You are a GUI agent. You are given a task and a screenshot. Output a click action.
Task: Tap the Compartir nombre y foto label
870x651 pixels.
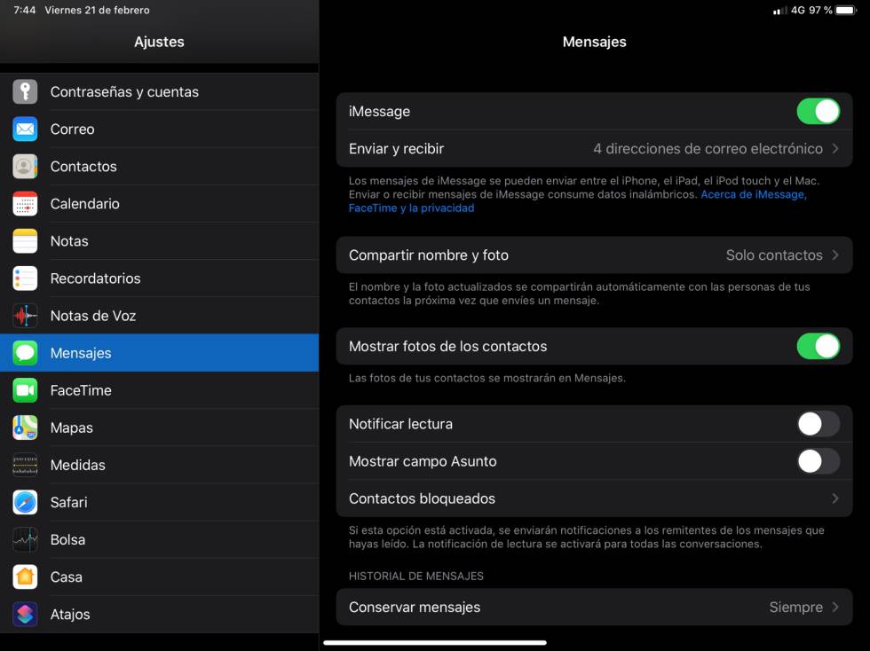(428, 255)
